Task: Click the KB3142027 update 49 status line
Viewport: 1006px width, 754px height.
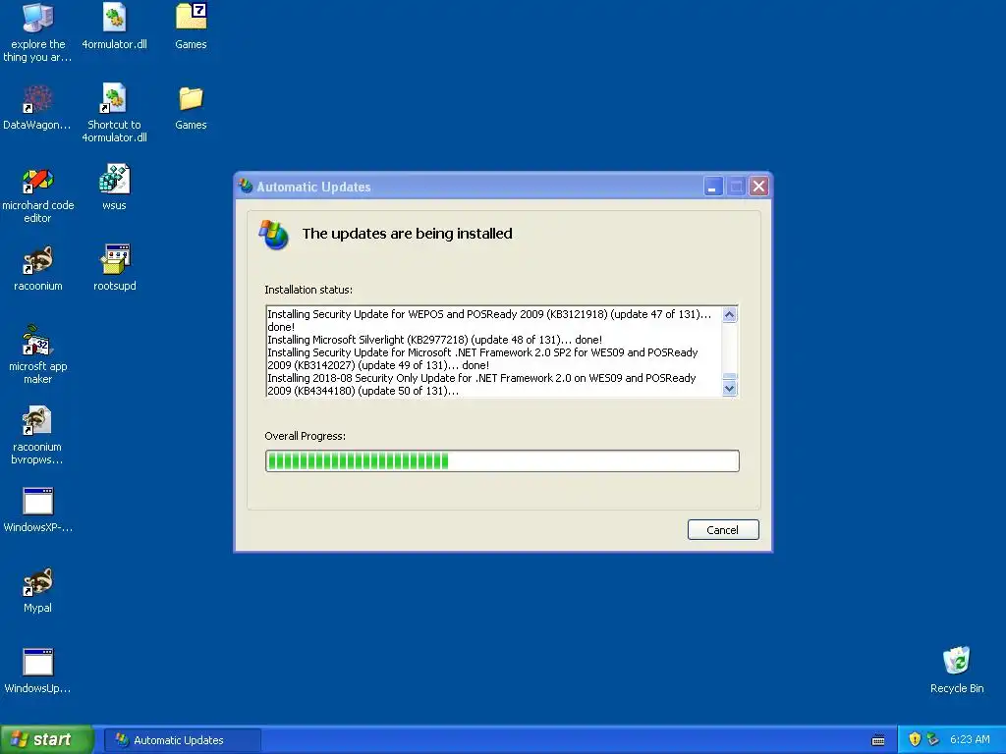Action: point(482,359)
